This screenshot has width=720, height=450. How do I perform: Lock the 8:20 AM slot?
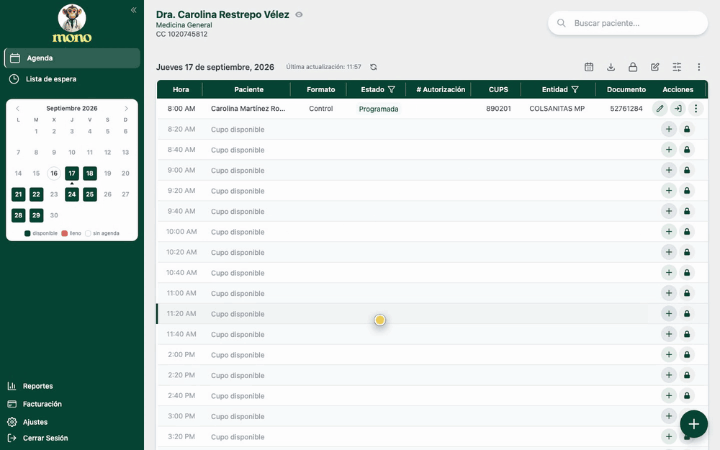coord(687,130)
